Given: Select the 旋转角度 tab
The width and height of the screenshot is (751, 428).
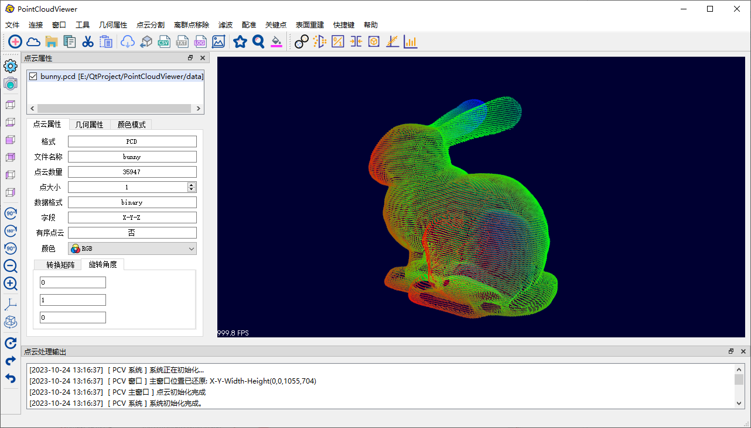Looking at the screenshot, I should [x=103, y=264].
